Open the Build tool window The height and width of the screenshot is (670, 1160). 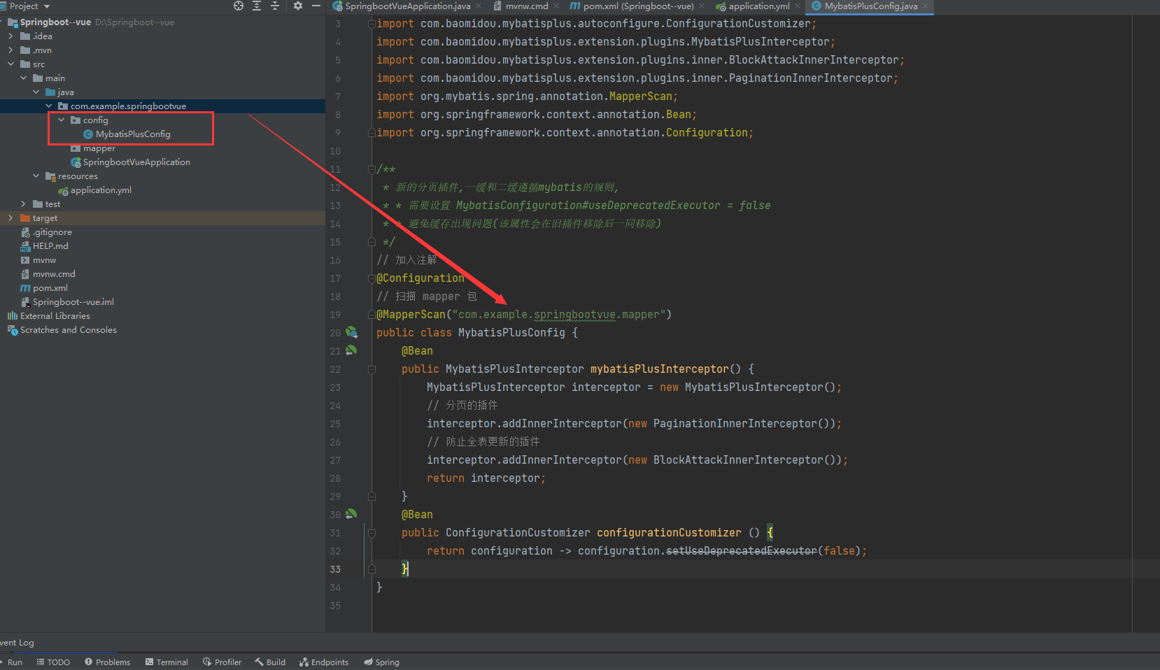[270, 662]
